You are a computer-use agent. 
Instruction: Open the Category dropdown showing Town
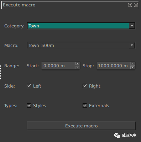(x=81, y=26)
